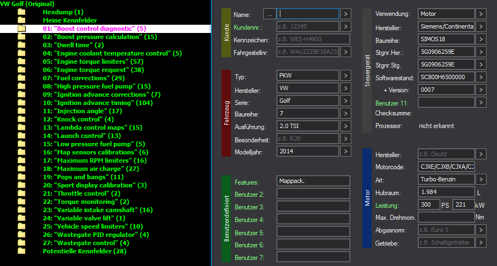497x266 pixels.
Task: Click the "..." browse button next to Name
Action: pos(269,14)
